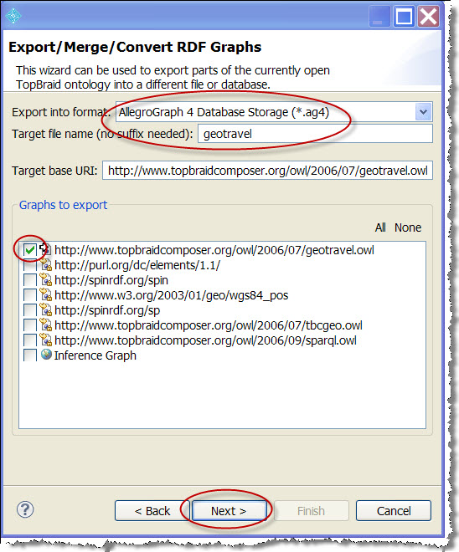
Task: Maximize the wizard window
Action: click(404, 16)
